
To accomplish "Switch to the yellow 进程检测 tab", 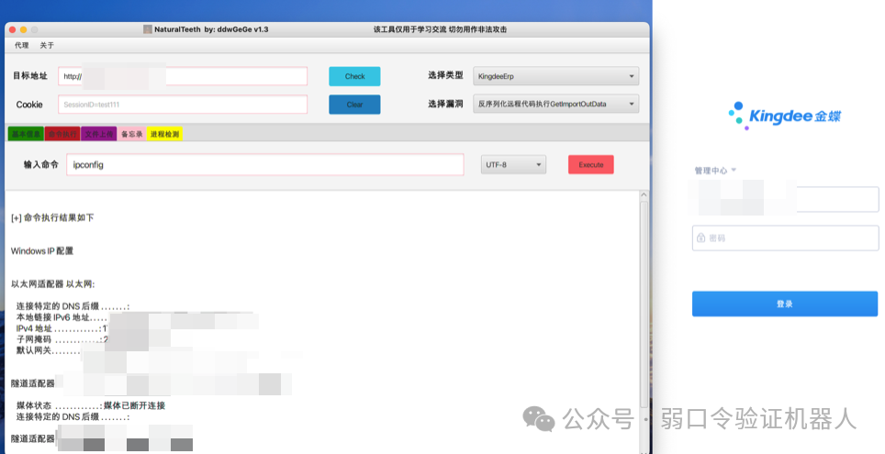I will [x=165, y=134].
